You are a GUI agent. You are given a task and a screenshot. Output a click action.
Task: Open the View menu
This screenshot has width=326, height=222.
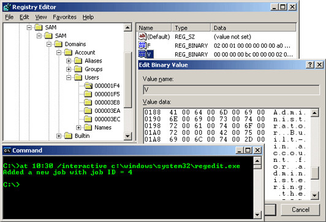[41, 17]
